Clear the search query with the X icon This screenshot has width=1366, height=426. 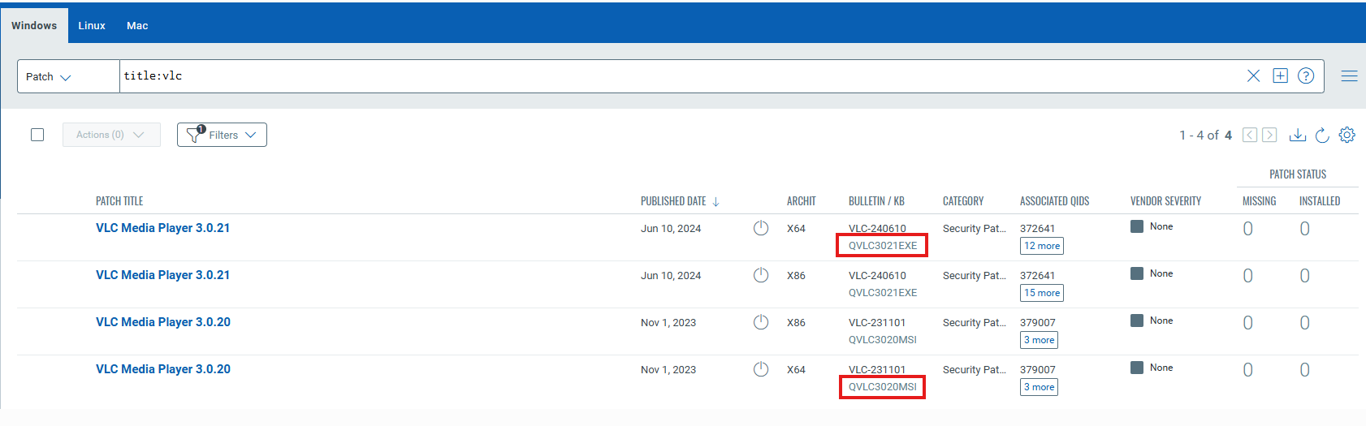click(x=1253, y=75)
